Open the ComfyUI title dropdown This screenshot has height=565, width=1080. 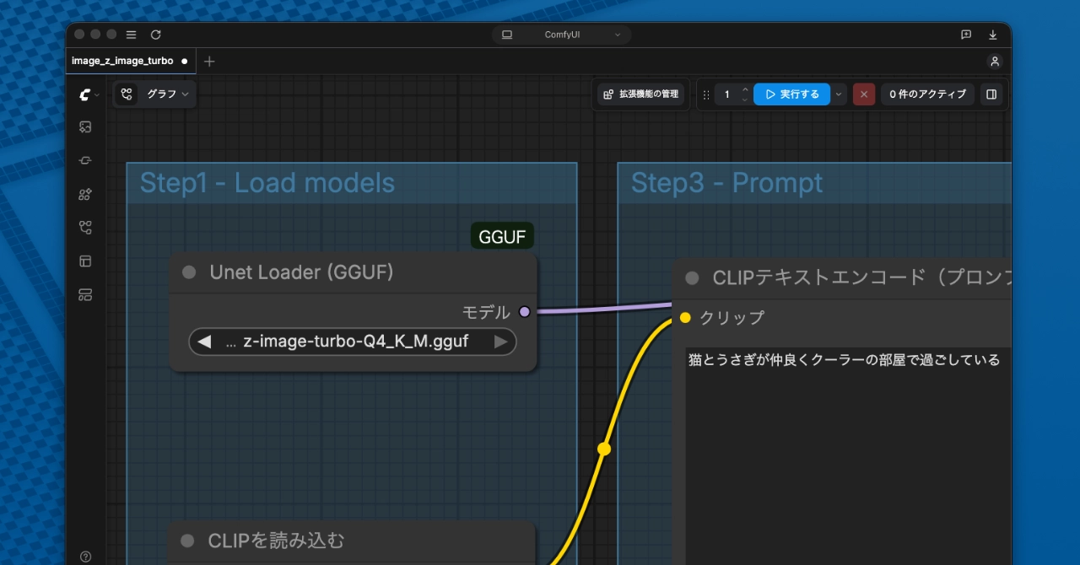[561, 35]
